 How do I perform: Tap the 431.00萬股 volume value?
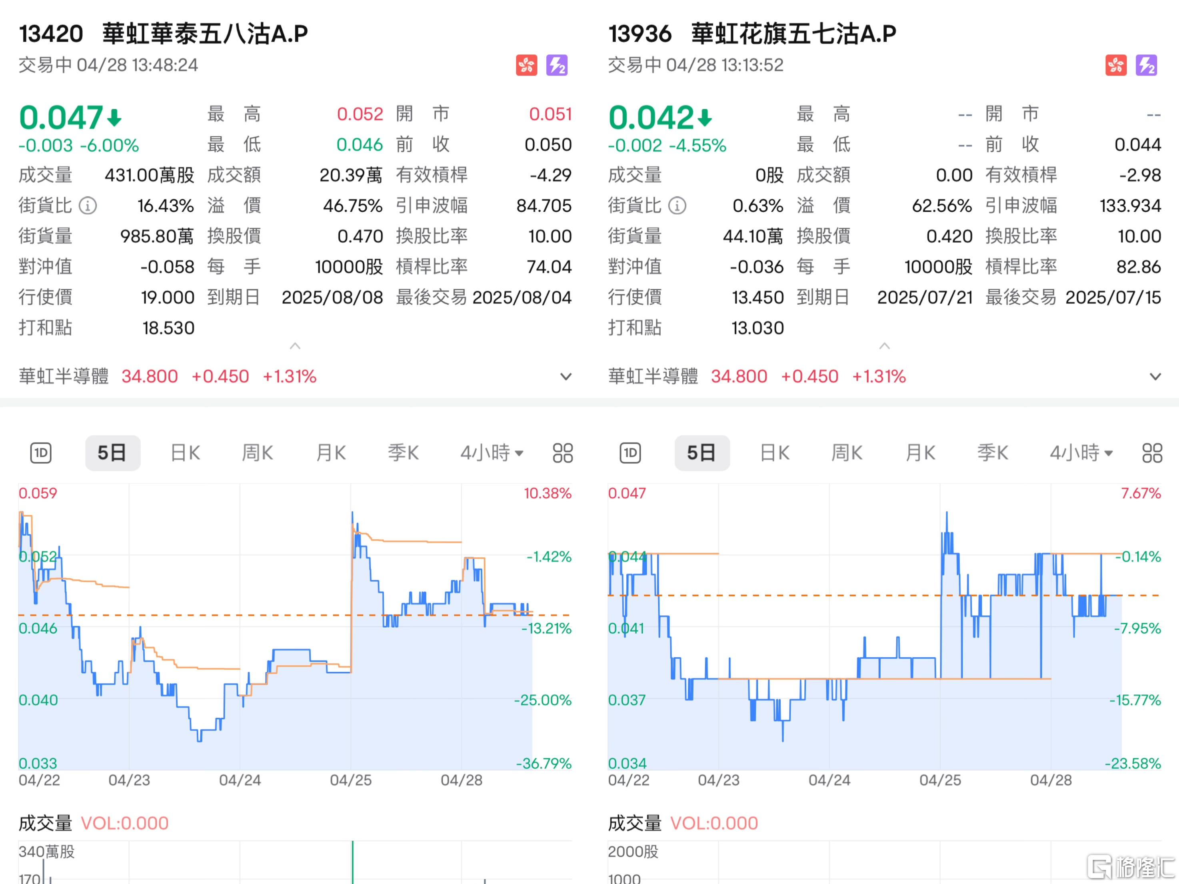[x=150, y=175]
